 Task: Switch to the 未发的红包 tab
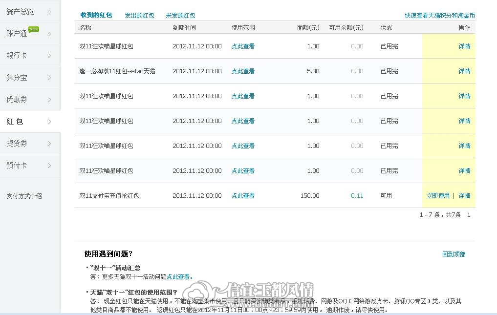coord(180,15)
